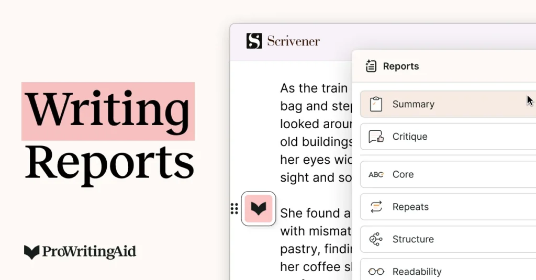The image size is (536, 280).
Task: Click the Summary clipboard icon
Action: click(375, 104)
